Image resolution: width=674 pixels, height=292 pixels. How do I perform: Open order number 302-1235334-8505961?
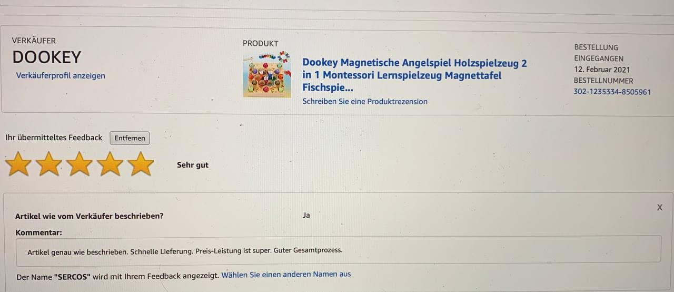pos(612,92)
